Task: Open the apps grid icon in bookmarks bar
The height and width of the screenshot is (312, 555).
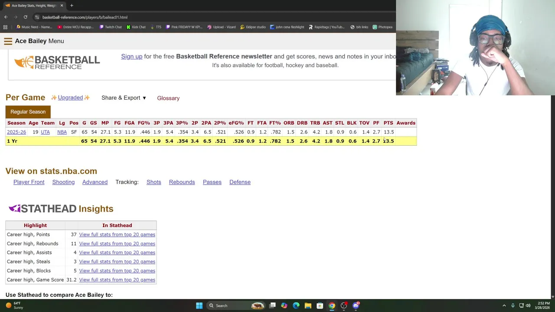Action: click(5, 27)
